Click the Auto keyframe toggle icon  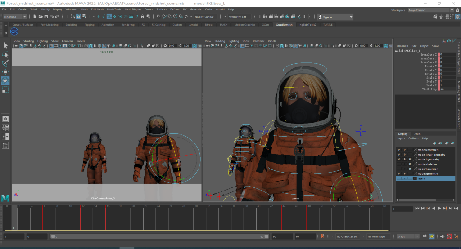point(449,236)
